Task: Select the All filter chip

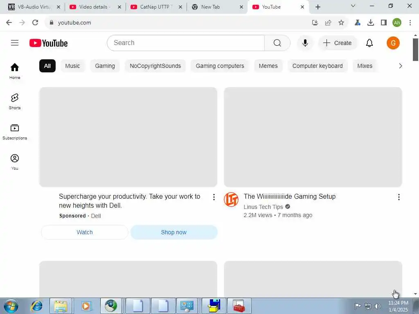Action: [x=47, y=66]
